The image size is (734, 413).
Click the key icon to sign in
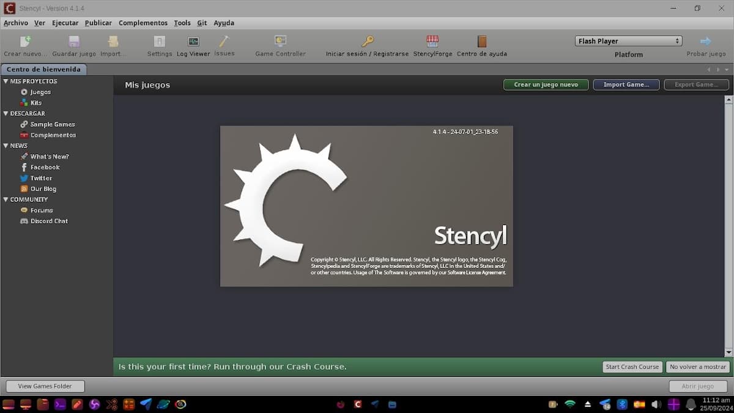coord(367,42)
